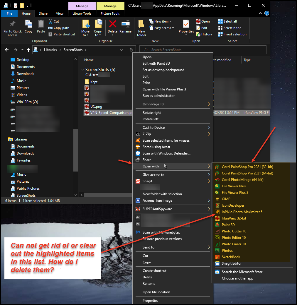Open recent locations dropdown arrow

[x=22, y=49]
